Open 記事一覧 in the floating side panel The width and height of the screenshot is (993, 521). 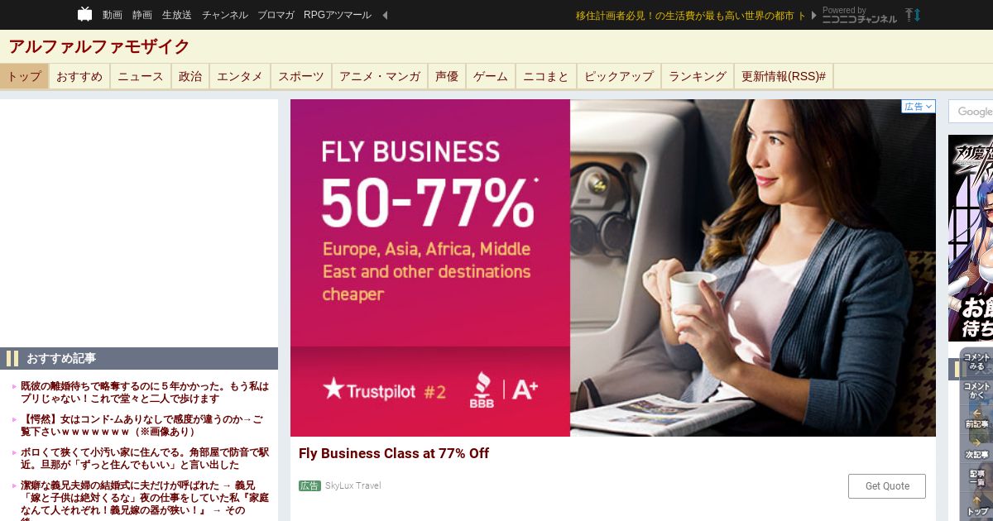977,478
